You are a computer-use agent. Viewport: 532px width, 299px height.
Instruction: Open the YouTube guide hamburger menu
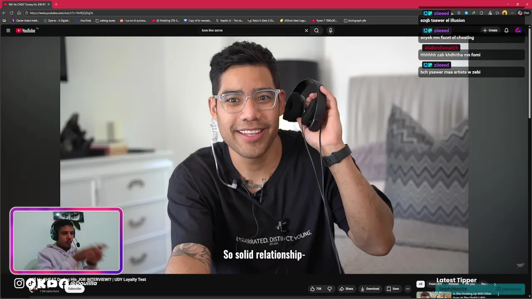click(x=8, y=30)
